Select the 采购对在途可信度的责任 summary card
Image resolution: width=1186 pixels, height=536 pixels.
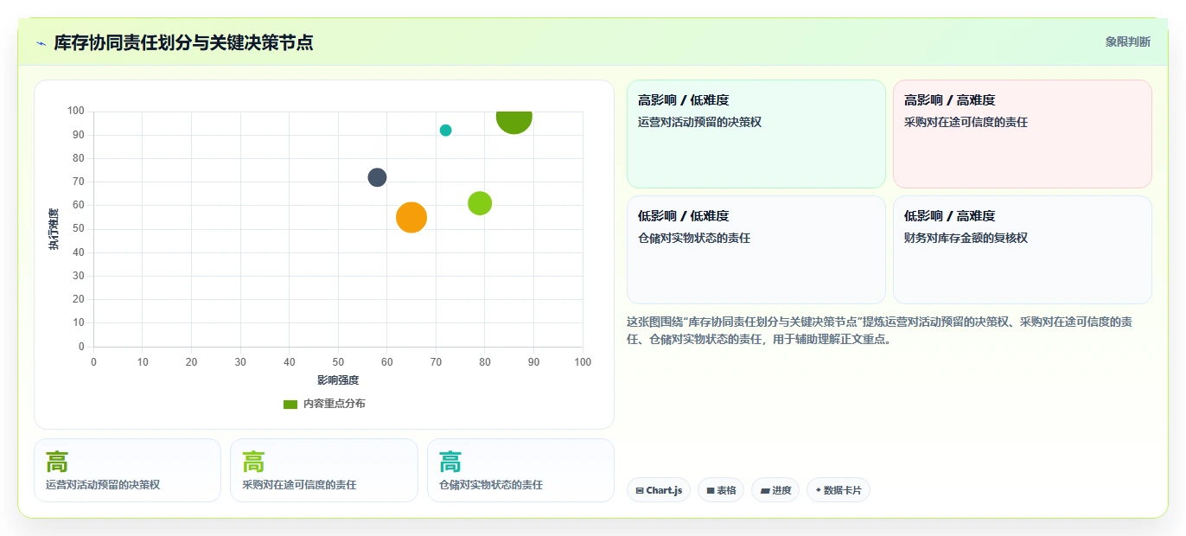click(x=324, y=470)
